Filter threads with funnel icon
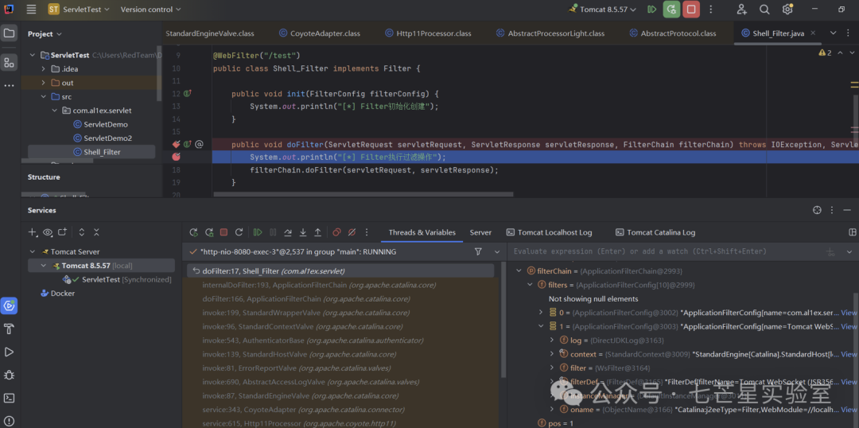 [x=478, y=251]
